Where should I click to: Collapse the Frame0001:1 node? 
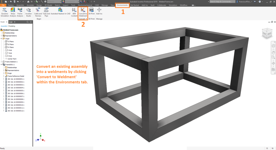pyautogui.click(x=1, y=65)
